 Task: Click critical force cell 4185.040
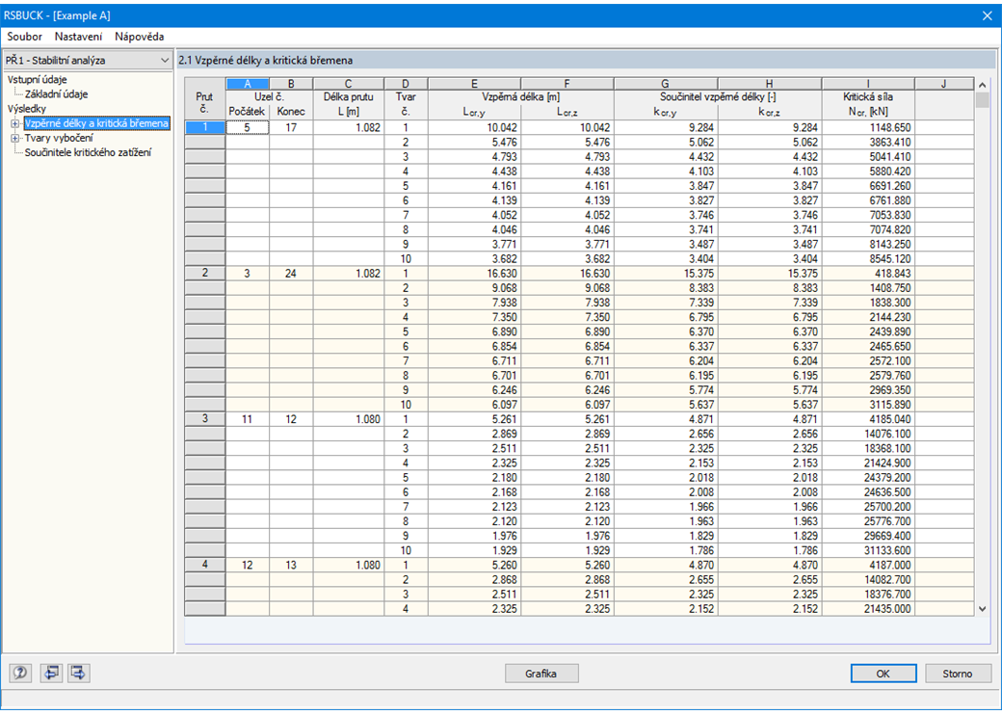(868, 419)
